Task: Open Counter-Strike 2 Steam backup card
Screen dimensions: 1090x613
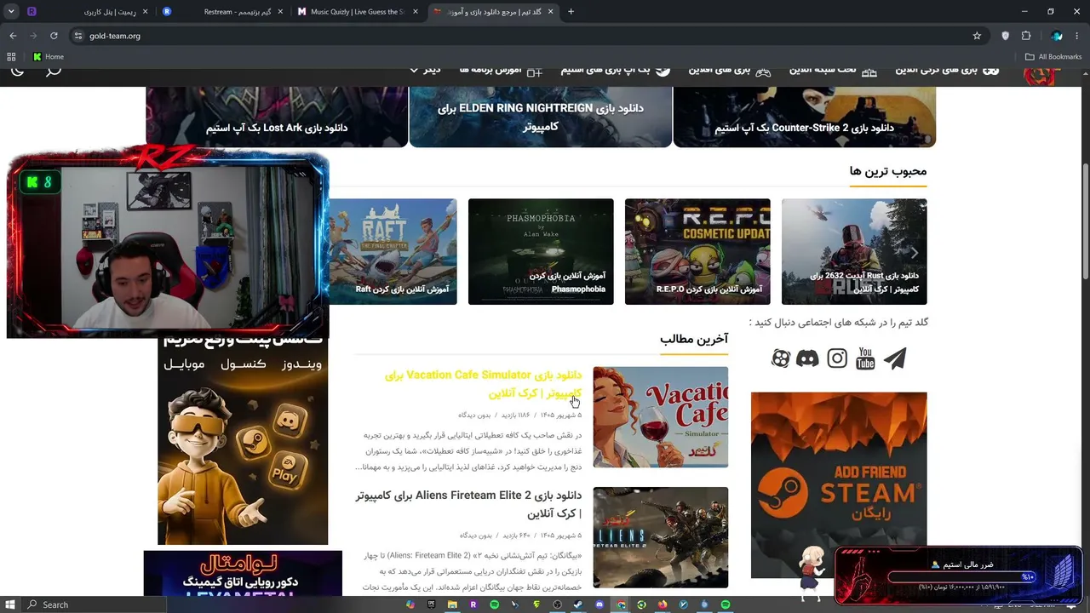Action: click(805, 117)
